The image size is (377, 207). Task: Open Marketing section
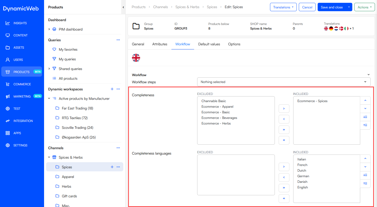pyautogui.click(x=22, y=96)
